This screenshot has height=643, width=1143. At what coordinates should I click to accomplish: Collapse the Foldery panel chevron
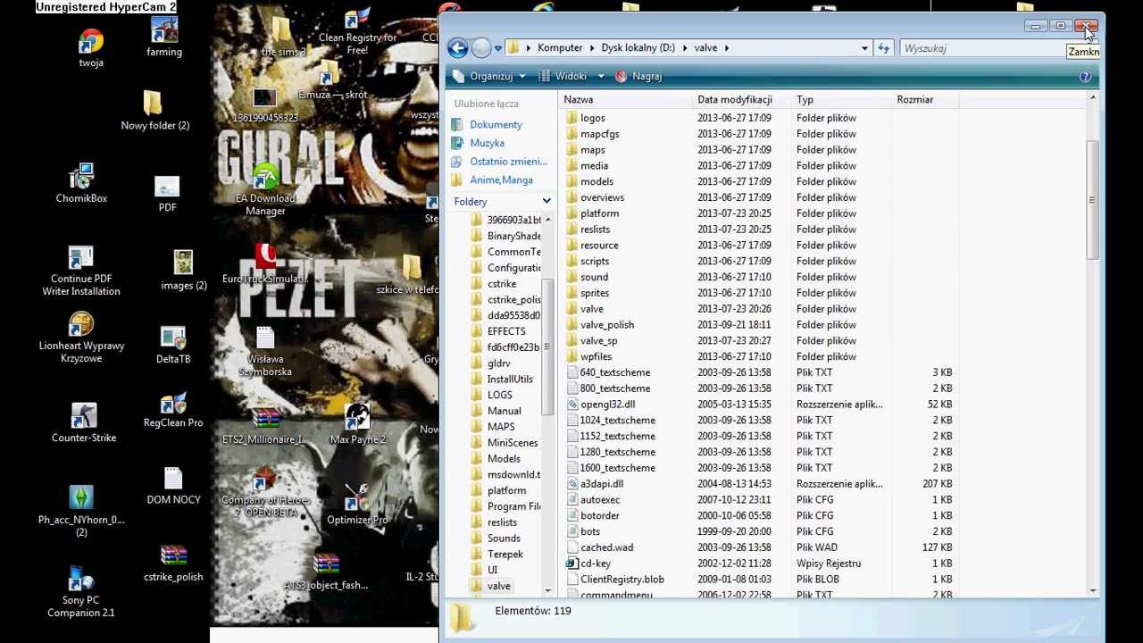546,202
